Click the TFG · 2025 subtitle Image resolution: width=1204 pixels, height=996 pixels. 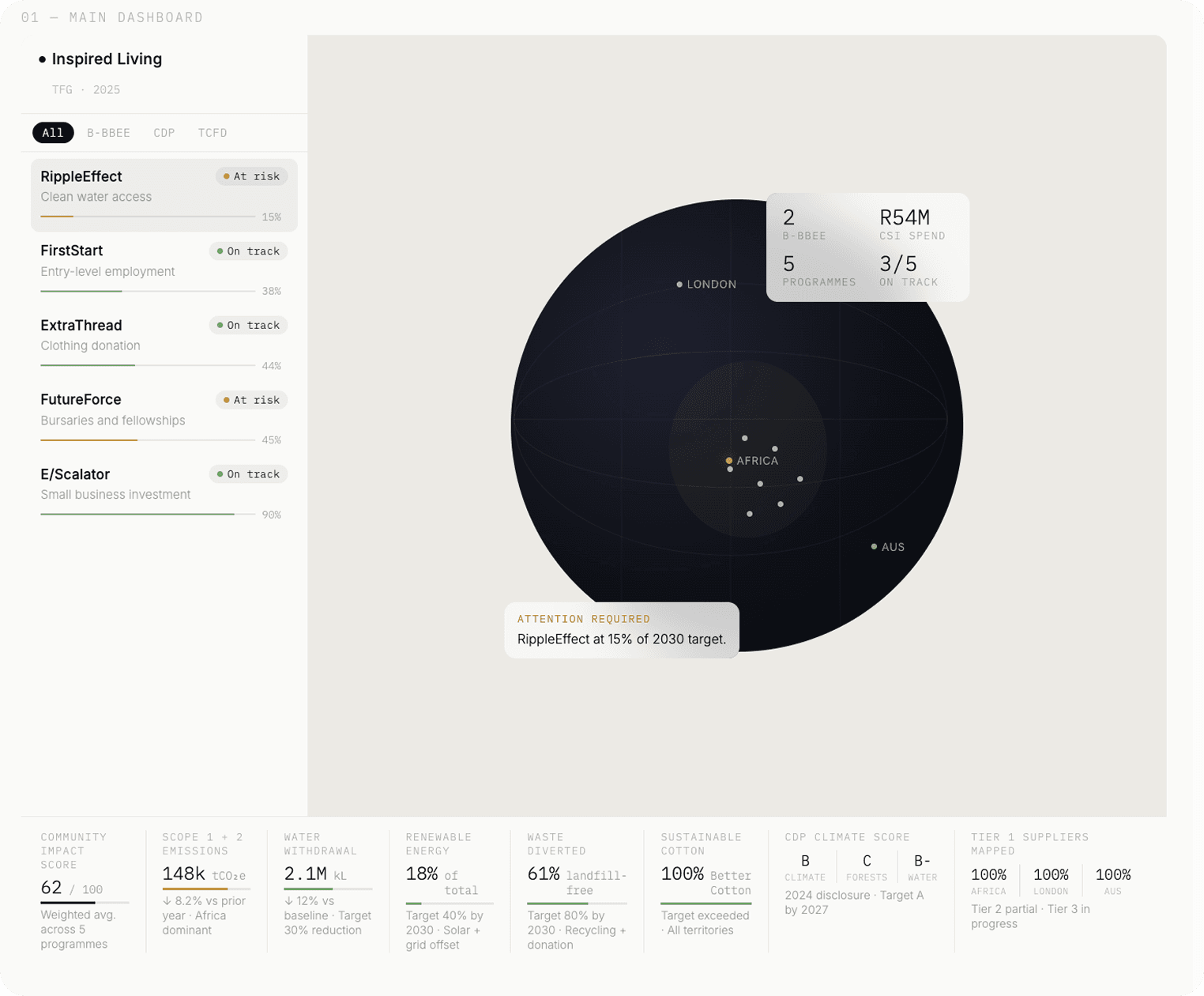click(86, 90)
